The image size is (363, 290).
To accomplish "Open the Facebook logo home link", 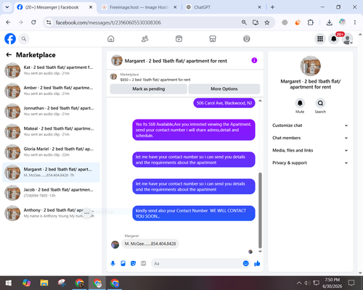I will point(10,38).
